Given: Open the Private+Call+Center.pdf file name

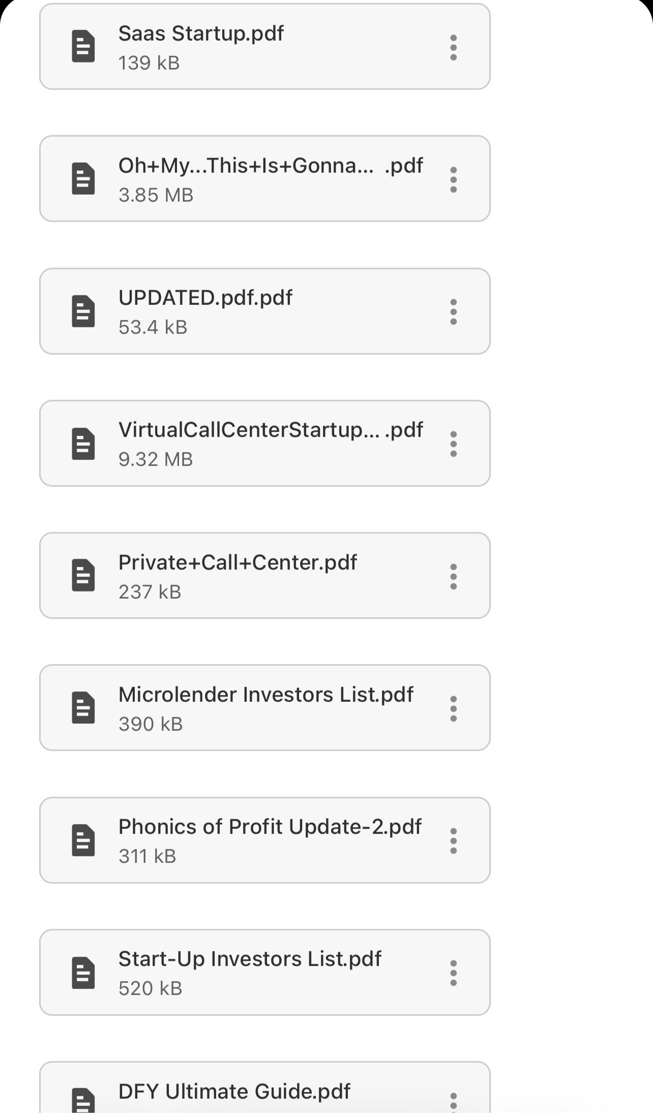Looking at the screenshot, I should 238,563.
